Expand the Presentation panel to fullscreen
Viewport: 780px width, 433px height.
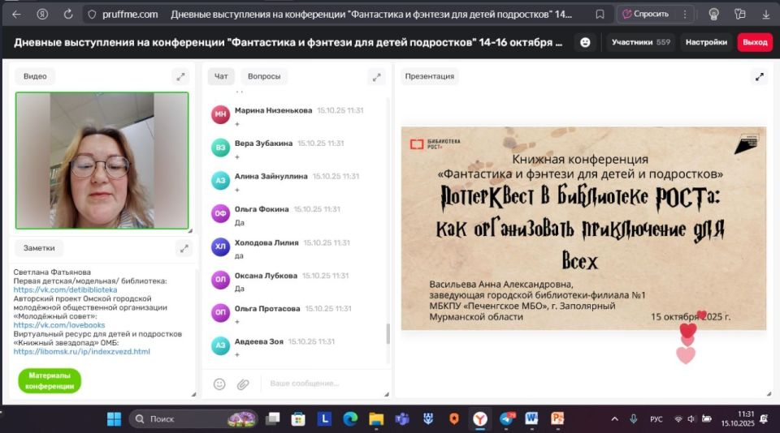760,77
